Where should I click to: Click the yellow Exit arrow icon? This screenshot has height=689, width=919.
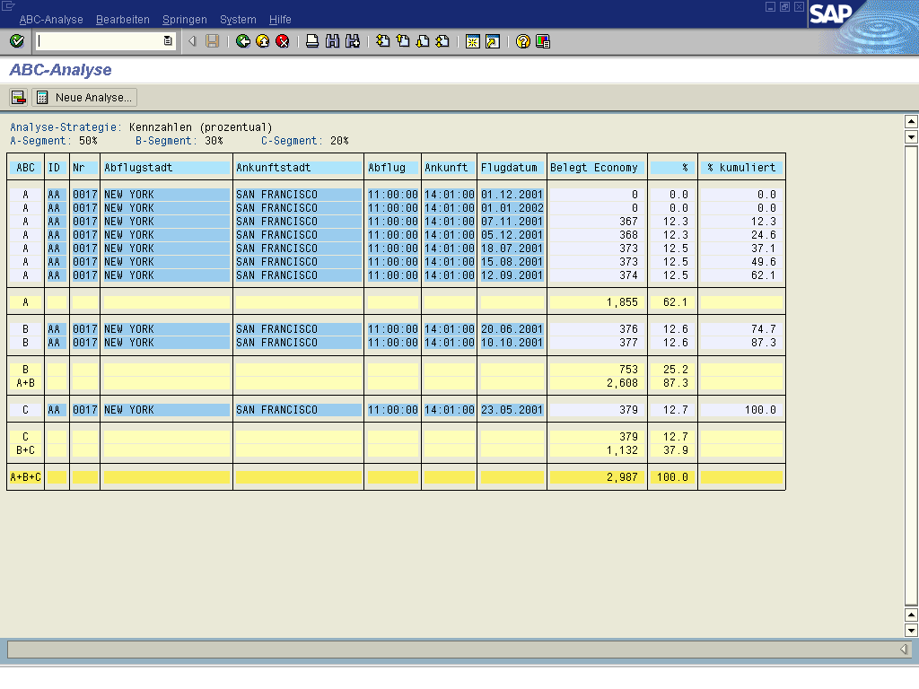coord(263,41)
